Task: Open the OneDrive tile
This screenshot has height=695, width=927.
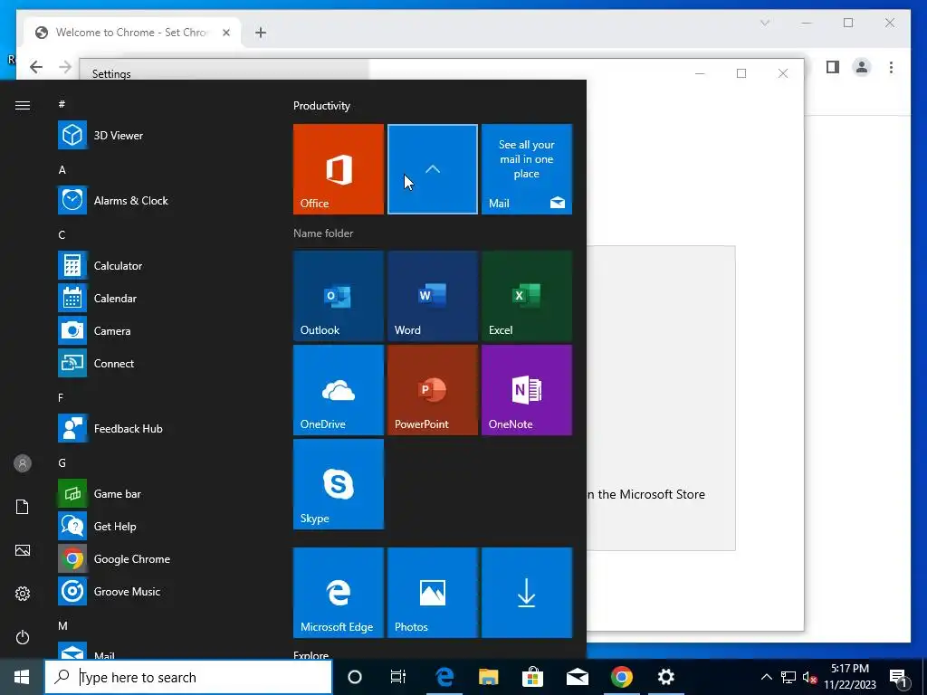Action: point(339,390)
